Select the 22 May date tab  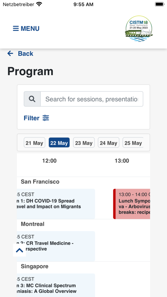click(x=59, y=143)
